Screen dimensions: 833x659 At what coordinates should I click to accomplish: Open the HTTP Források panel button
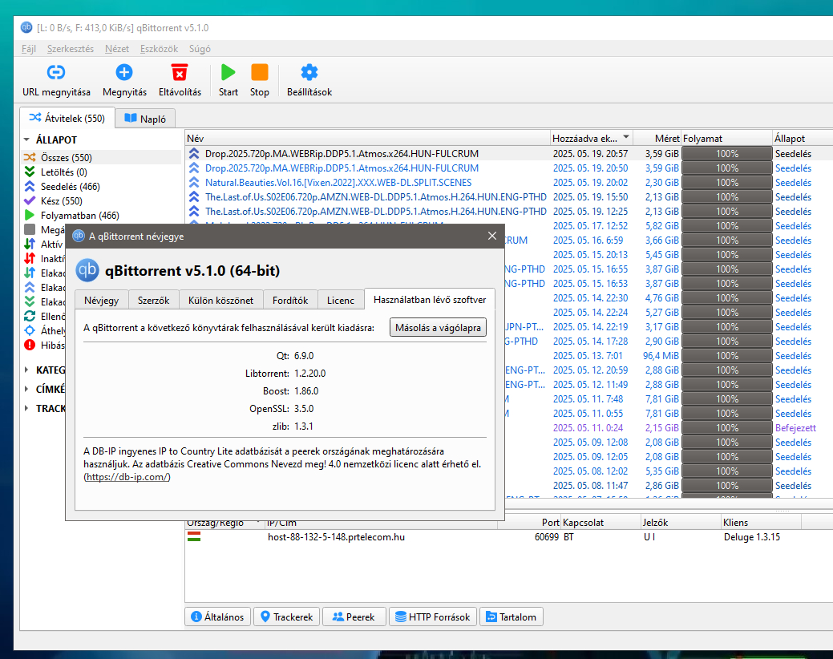(x=433, y=617)
